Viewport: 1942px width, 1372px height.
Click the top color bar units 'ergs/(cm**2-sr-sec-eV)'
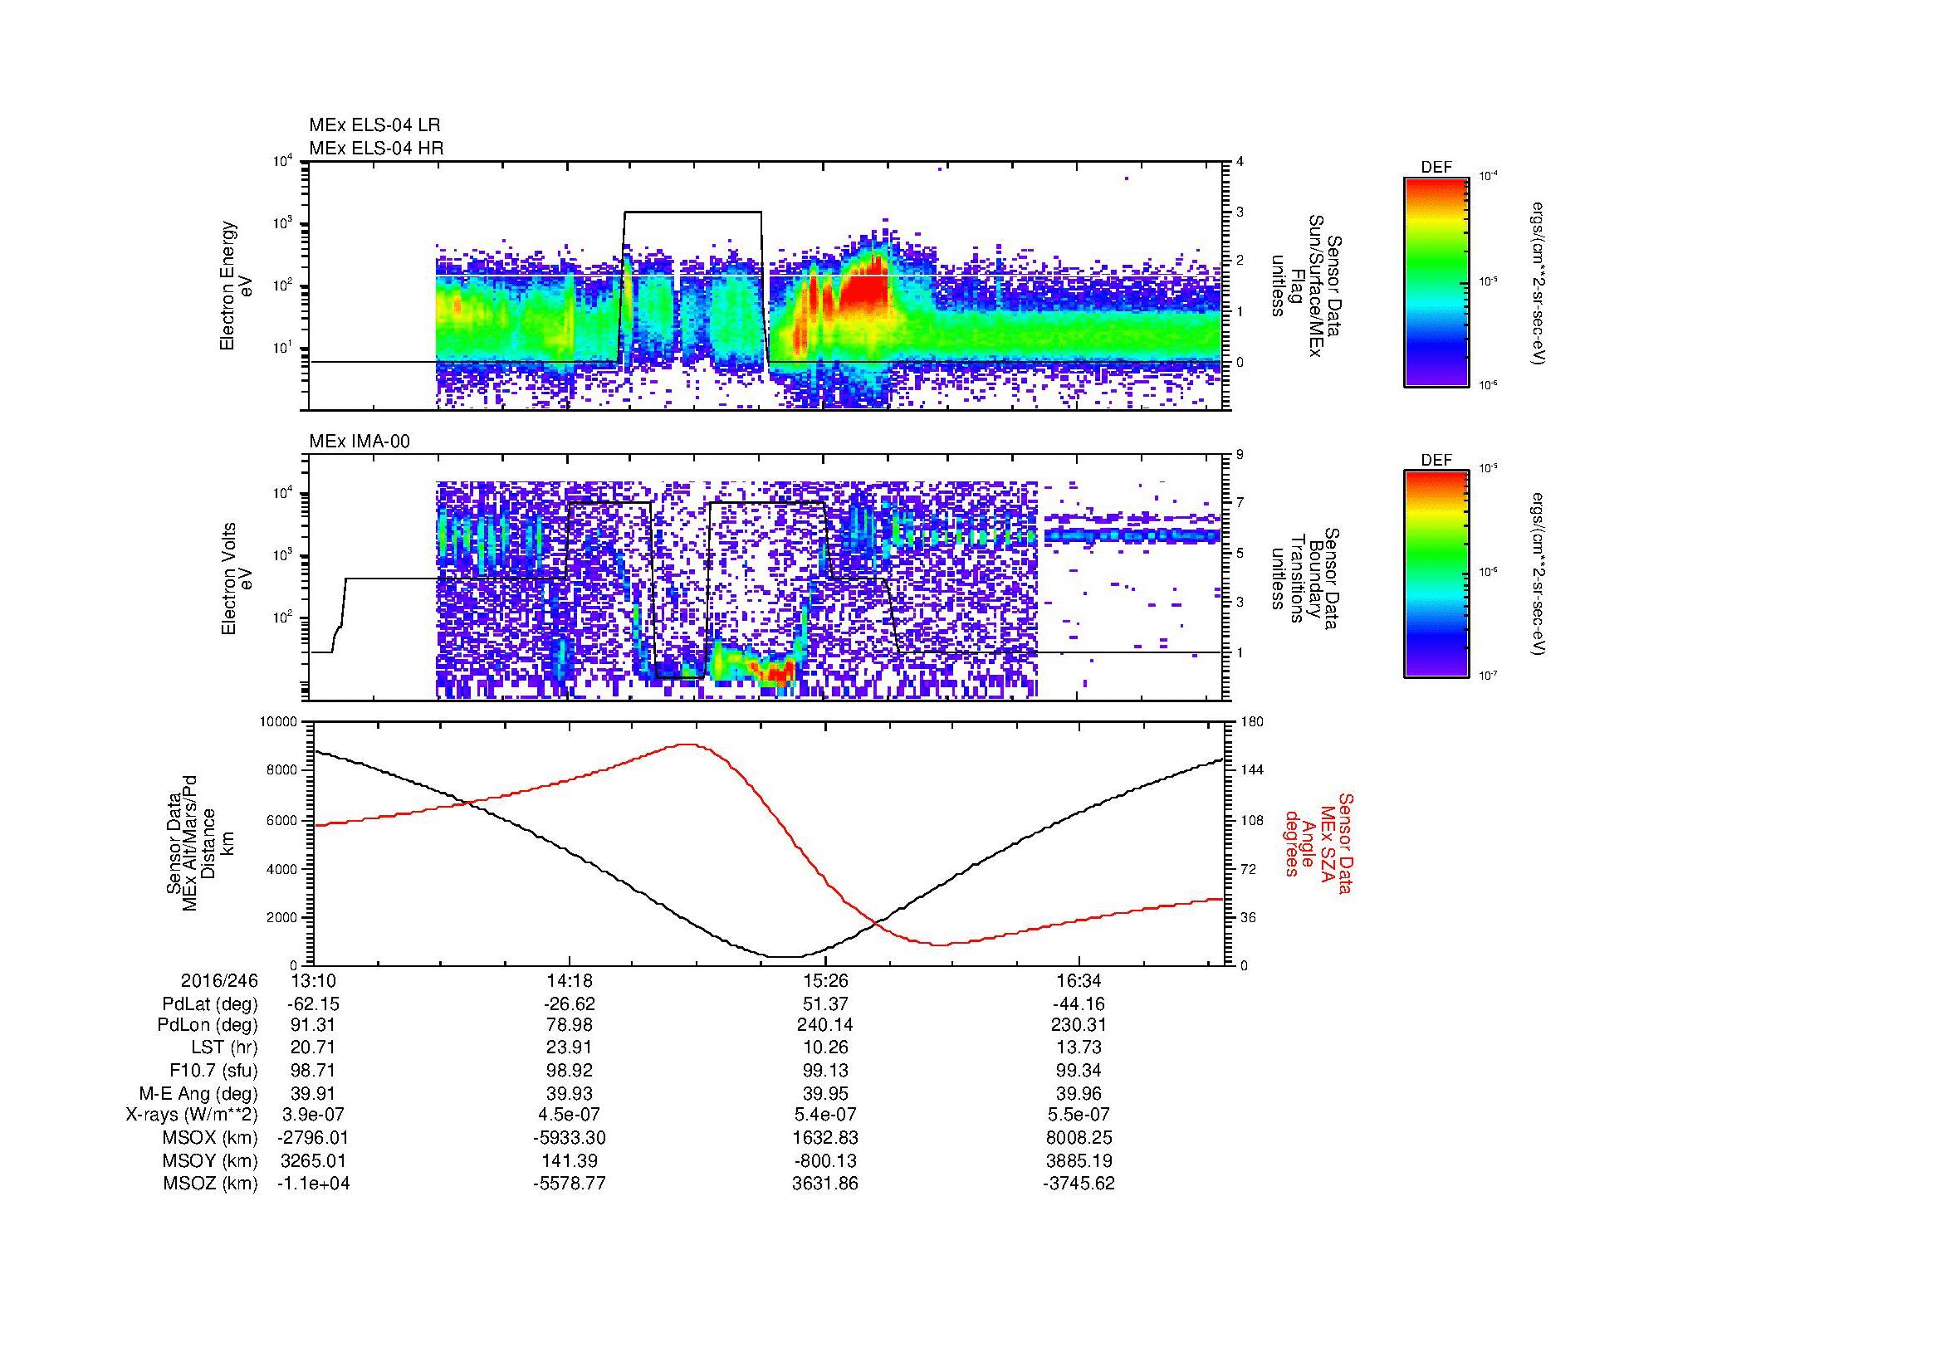(x=1540, y=282)
